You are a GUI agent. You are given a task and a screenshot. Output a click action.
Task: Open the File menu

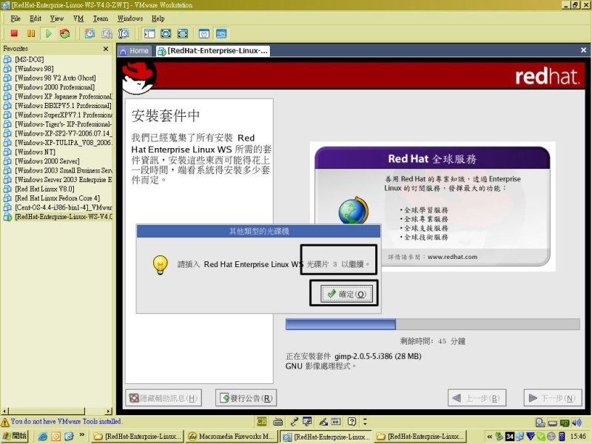tap(16, 18)
